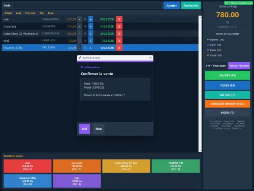Viewport: 254px width, 191px height.
Task: Click Retour / Échange button
Action: [239, 66]
